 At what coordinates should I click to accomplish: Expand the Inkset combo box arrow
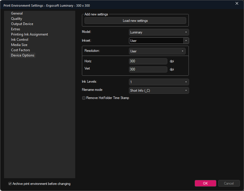(x=186, y=41)
